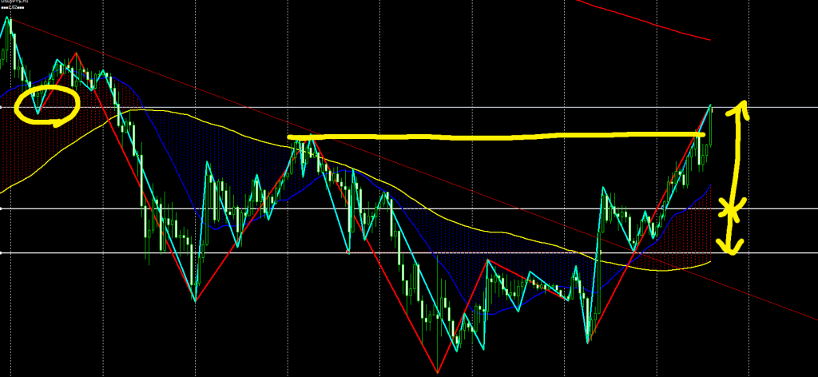Click the red zigzag peak above yellow circle
The image size is (818, 377).
(x=76, y=54)
